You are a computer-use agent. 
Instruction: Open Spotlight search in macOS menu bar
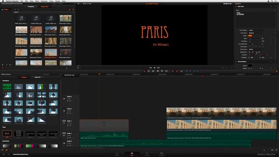coord(272,1)
